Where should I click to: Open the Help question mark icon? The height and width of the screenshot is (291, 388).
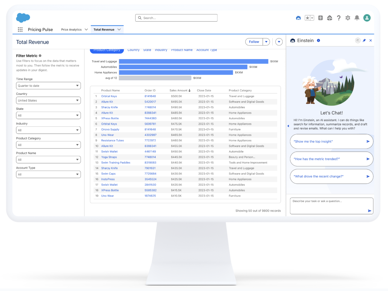pos(339,18)
